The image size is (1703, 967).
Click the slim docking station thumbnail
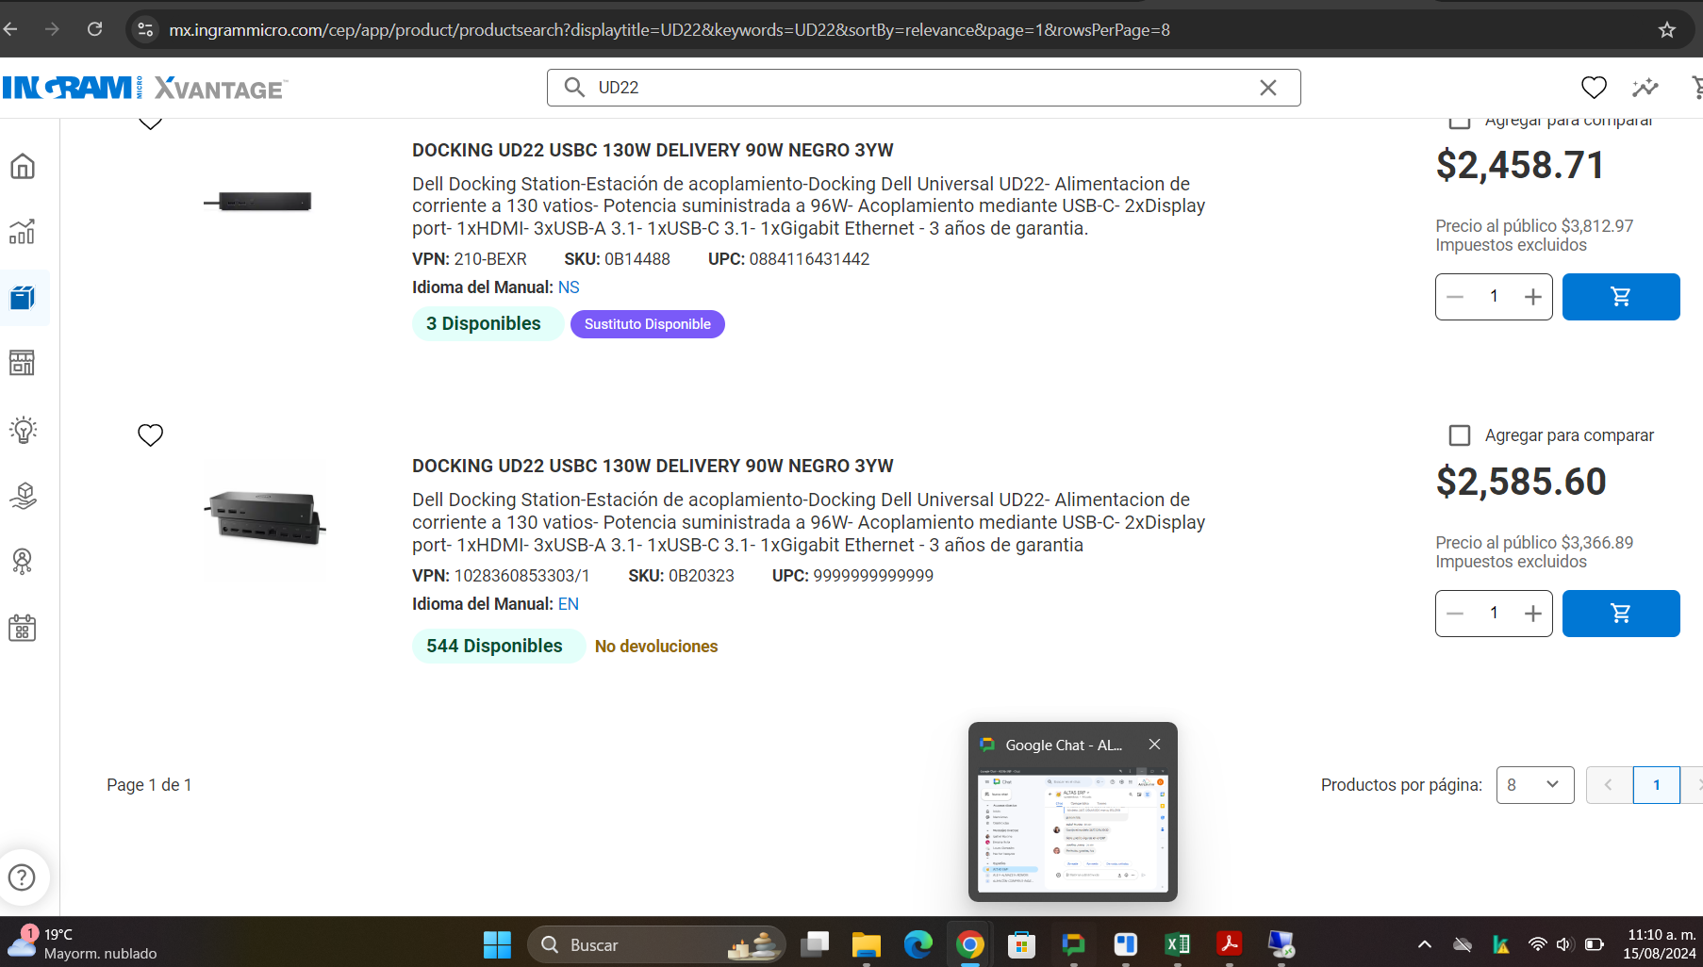point(258,201)
